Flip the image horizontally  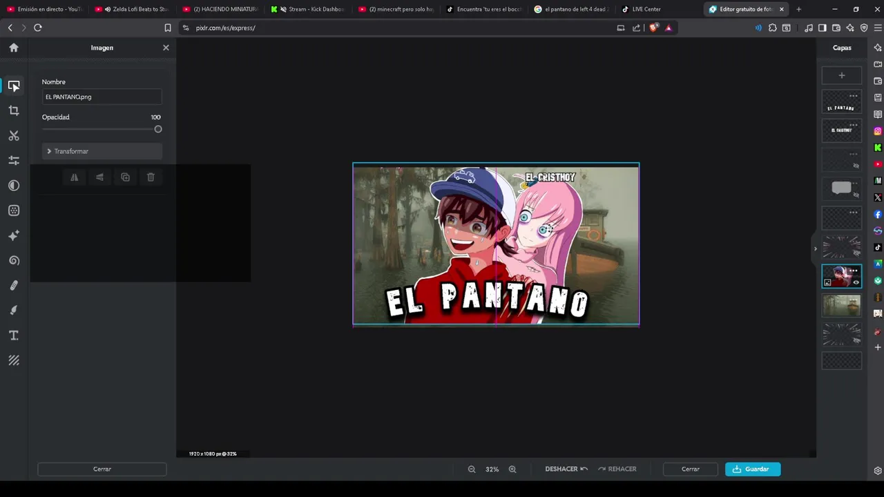[74, 177]
